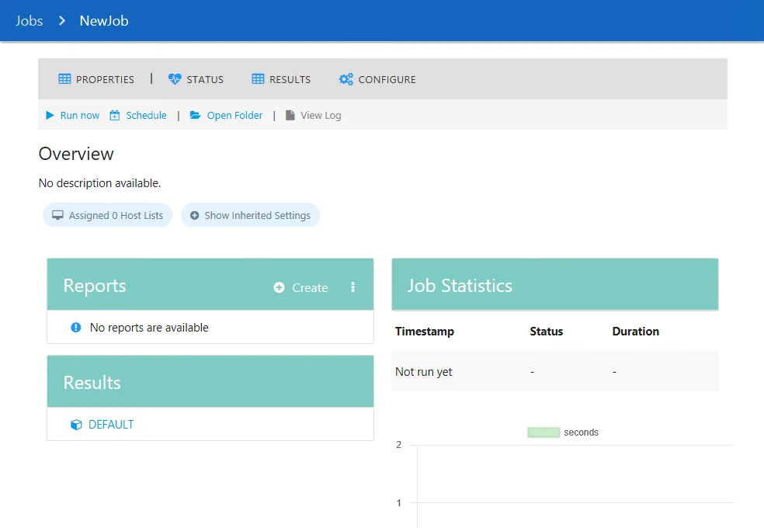The image size is (764, 528).
Task: Expand Show Inherited Settings
Action: (251, 215)
